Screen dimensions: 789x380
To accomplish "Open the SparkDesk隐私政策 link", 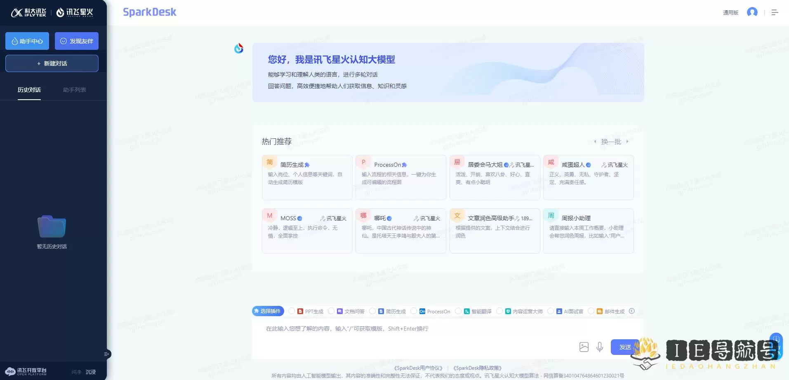I will (x=477, y=368).
